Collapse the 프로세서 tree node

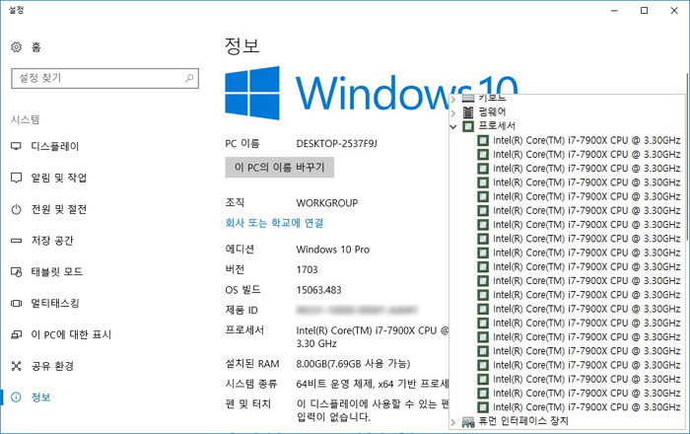pos(453,126)
